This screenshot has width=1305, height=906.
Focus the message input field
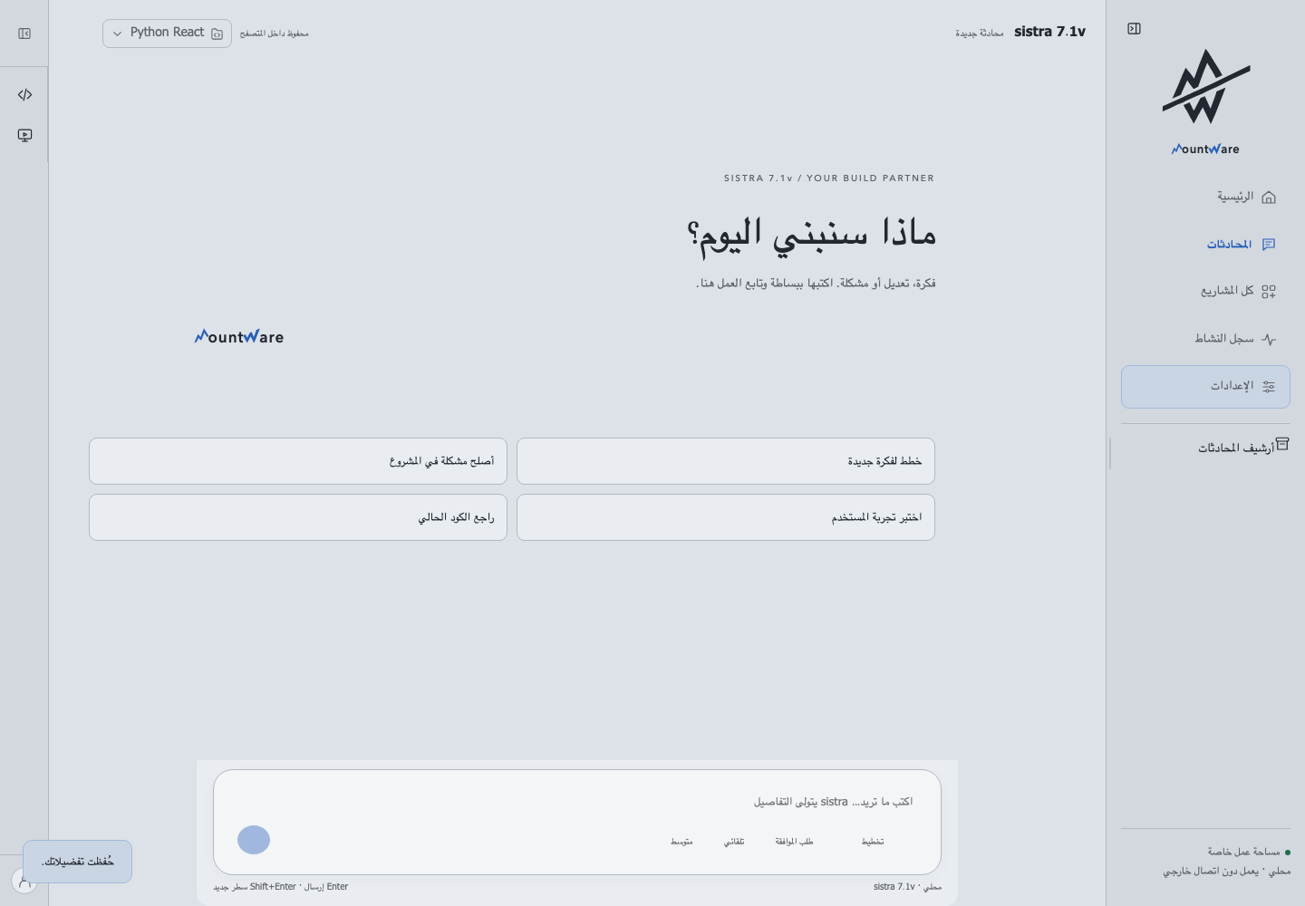point(576,802)
